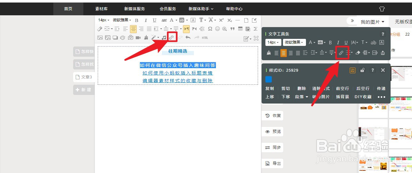
Task: Insert a video with the camera icon
Action: [138, 38]
